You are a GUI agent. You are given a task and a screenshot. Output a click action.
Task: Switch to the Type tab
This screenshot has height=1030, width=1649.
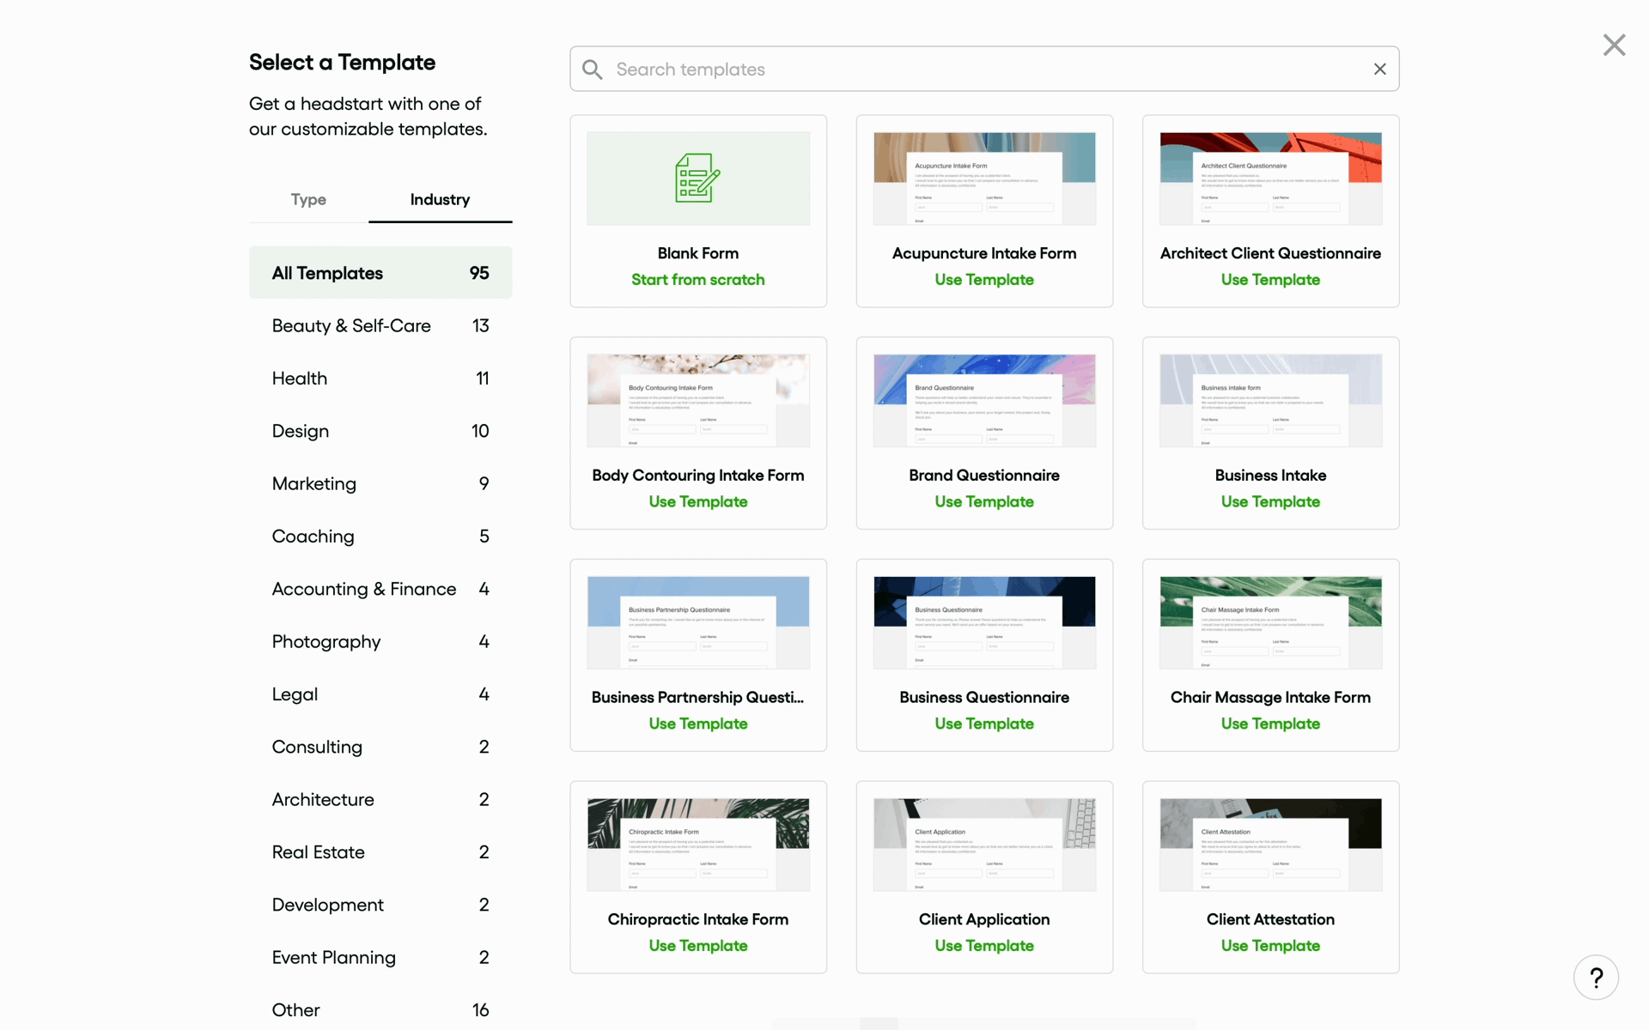[308, 199]
